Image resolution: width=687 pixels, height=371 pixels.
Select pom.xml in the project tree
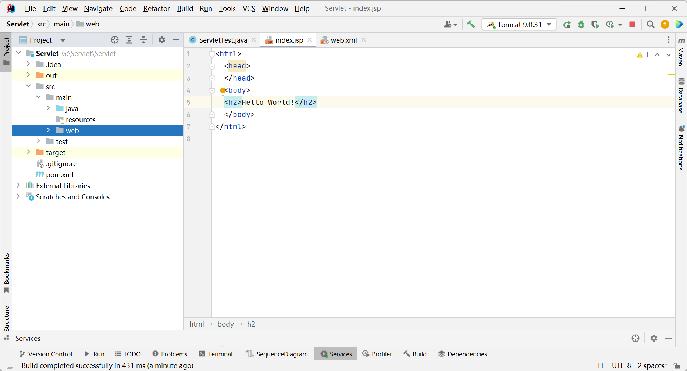(x=60, y=175)
